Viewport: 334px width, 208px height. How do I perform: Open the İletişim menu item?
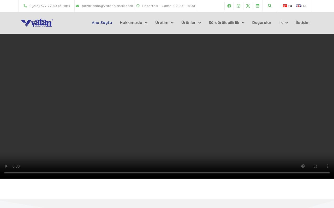302,23
